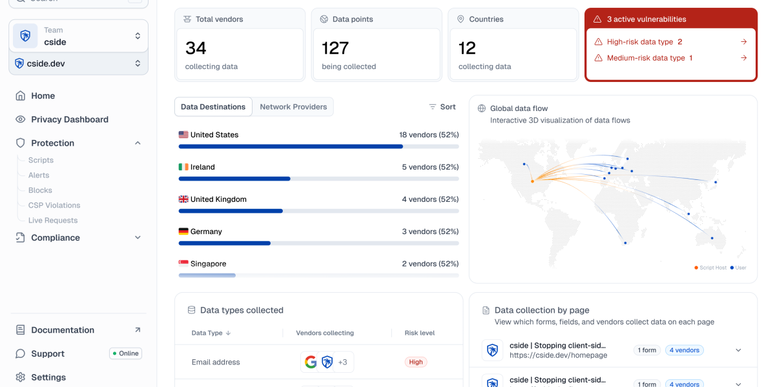The width and height of the screenshot is (775, 387).
Task: Open the Sort options
Action: point(442,106)
